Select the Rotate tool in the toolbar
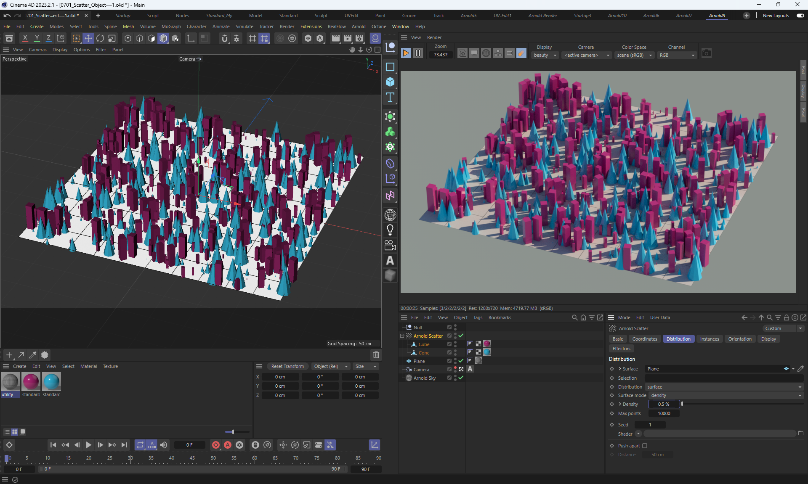Screen dimensions: 808x484 100,39
